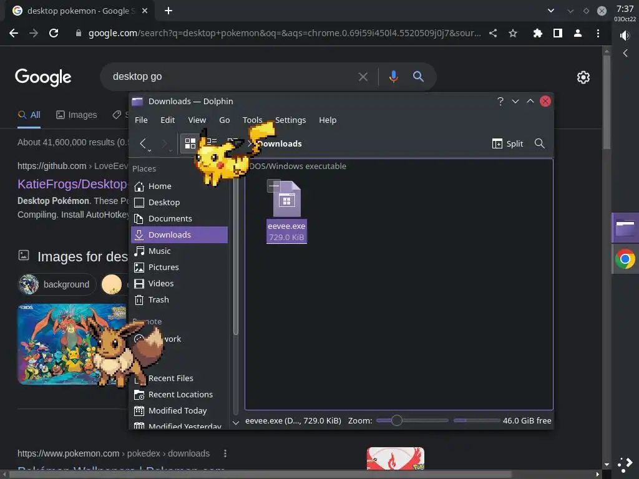Open Chrome three-dot menu
The width and height of the screenshot is (639, 479).
[598, 33]
